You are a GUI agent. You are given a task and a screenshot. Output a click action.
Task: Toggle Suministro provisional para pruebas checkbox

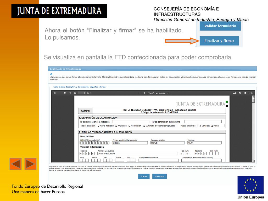click(x=144, y=126)
